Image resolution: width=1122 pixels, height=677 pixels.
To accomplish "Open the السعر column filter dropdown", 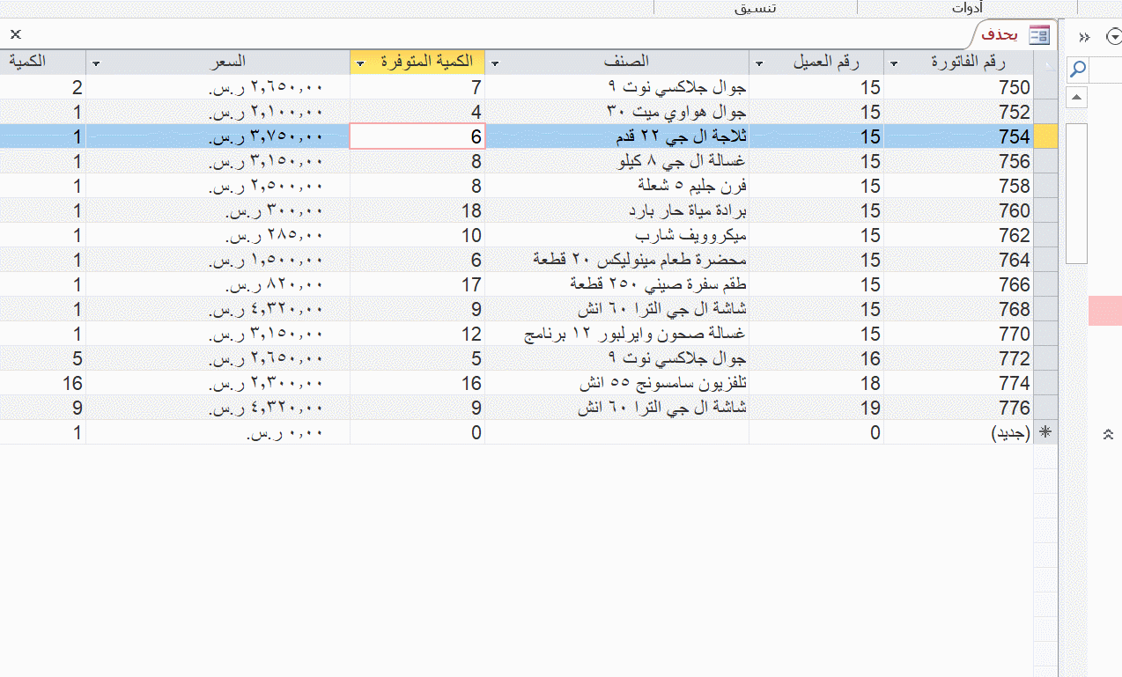I will click(96, 63).
